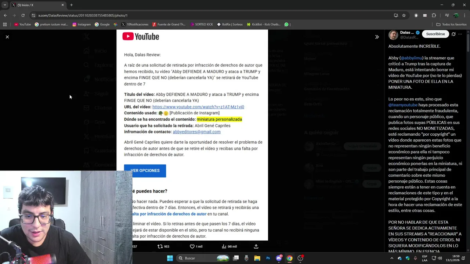This screenshot has width=470, height=264.
Task: Open the 'Fuente de Grand Th...' bookmark
Action: coord(169,25)
